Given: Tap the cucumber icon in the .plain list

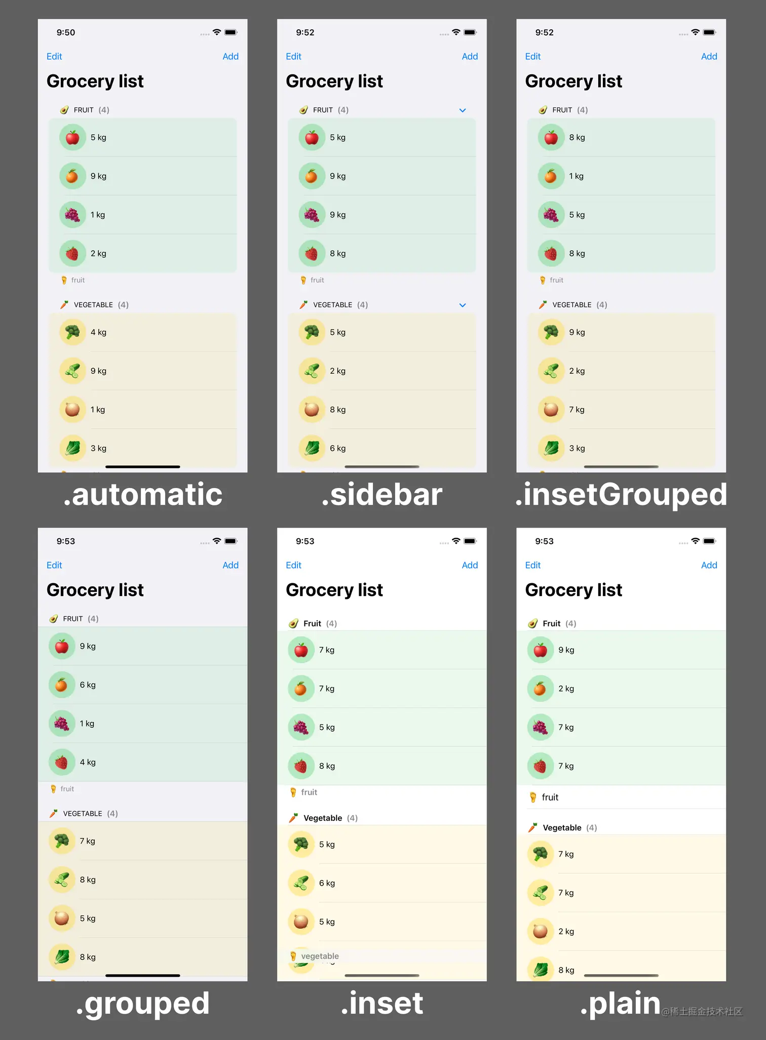Looking at the screenshot, I should tap(540, 893).
